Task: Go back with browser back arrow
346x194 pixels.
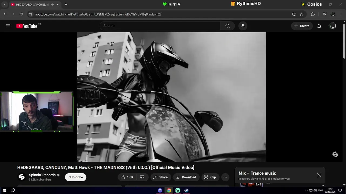Action: pyautogui.click(x=5, y=14)
